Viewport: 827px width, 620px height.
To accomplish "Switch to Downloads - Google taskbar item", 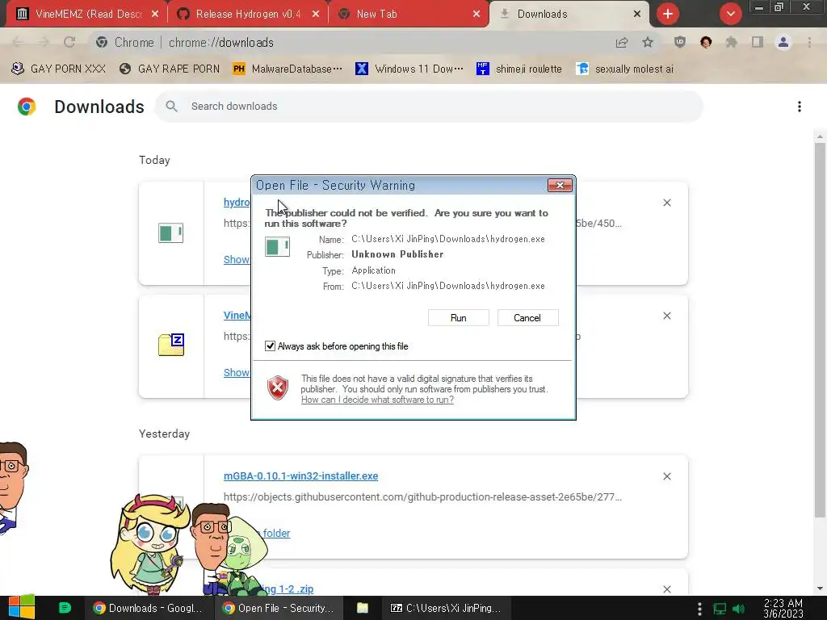I will point(149,608).
